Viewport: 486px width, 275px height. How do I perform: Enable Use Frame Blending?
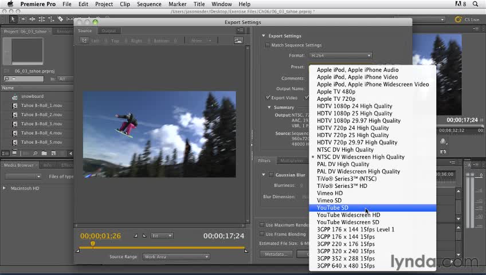click(262, 234)
